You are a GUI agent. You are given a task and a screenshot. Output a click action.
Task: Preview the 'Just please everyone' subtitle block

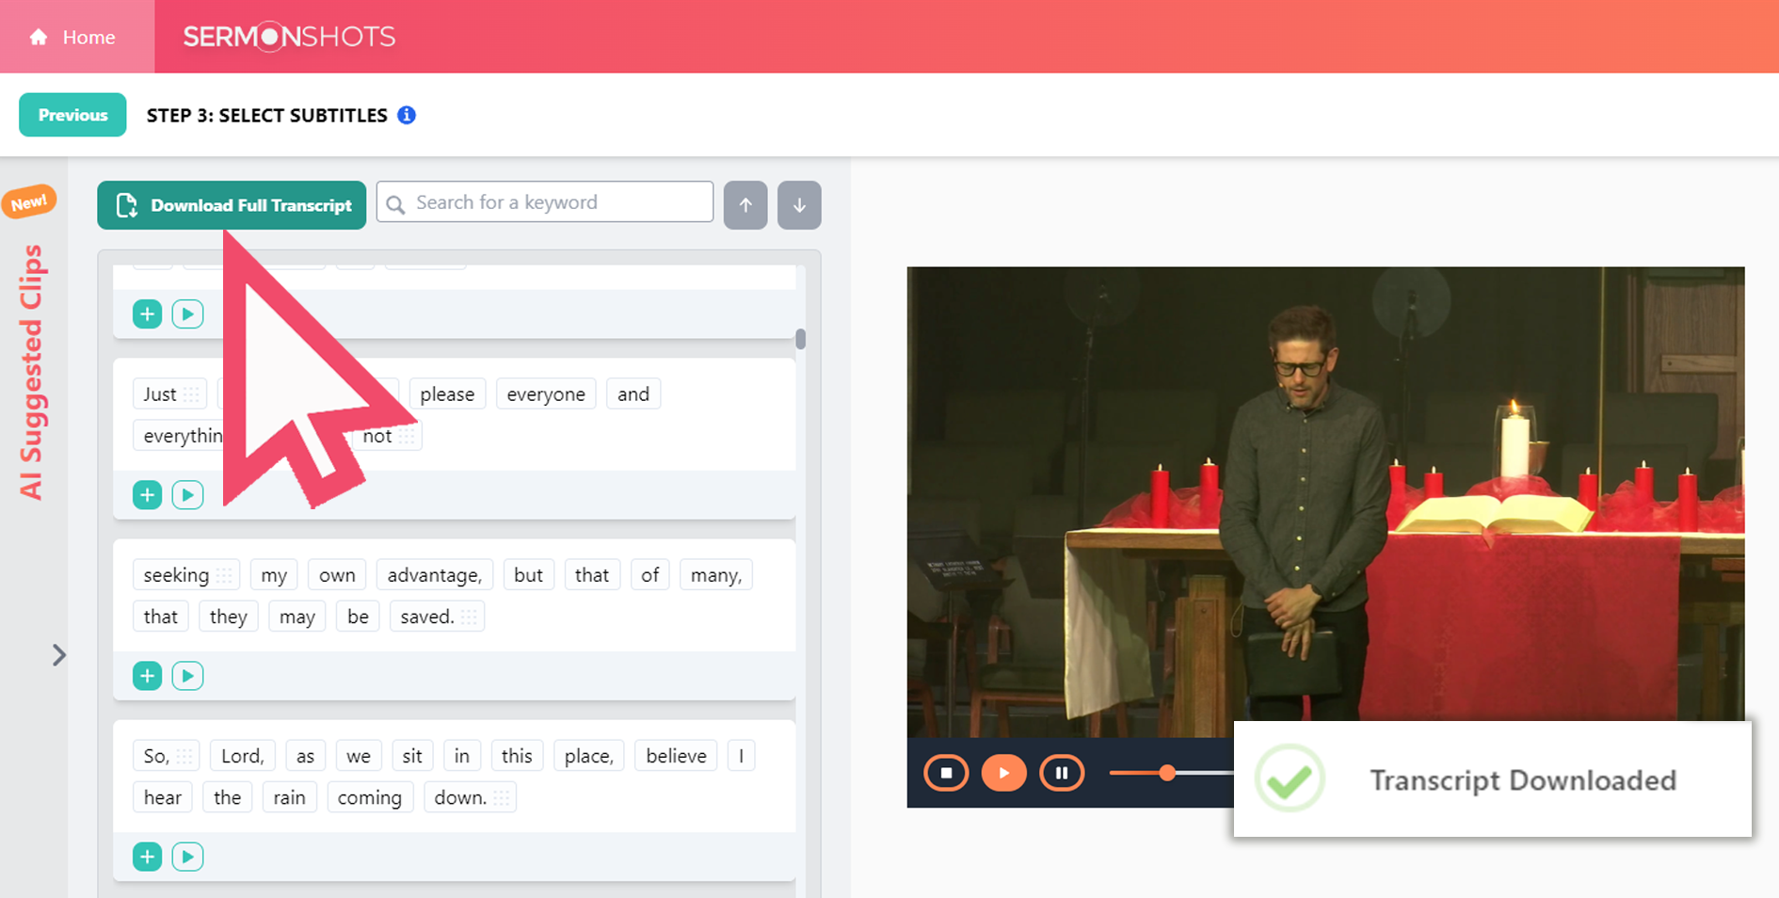(x=188, y=494)
